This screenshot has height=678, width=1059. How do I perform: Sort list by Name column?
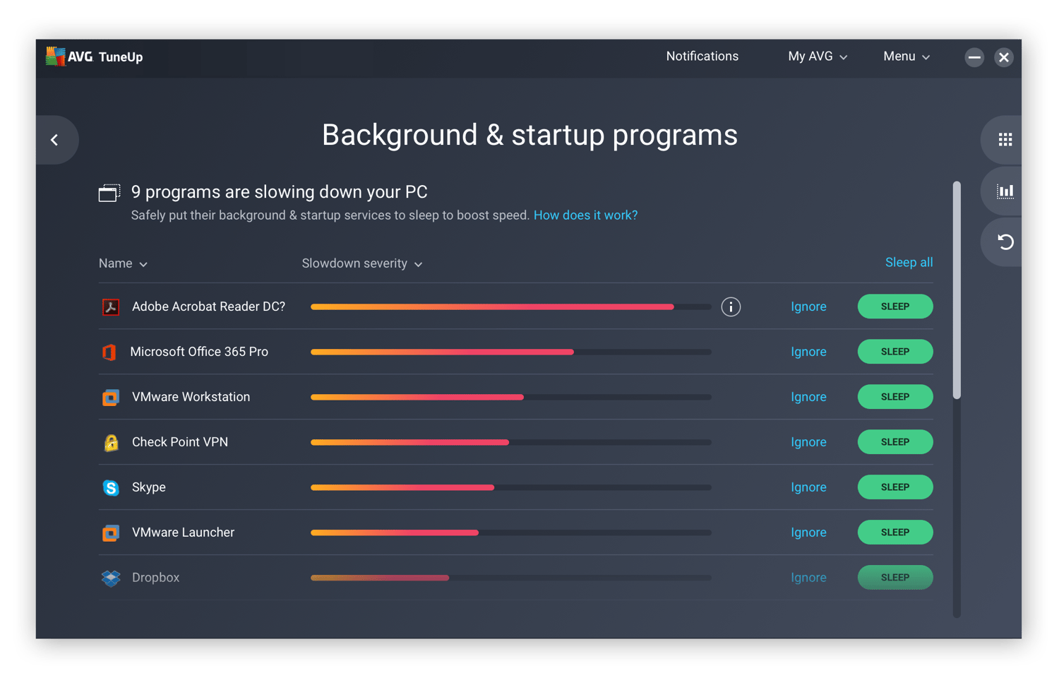(123, 263)
